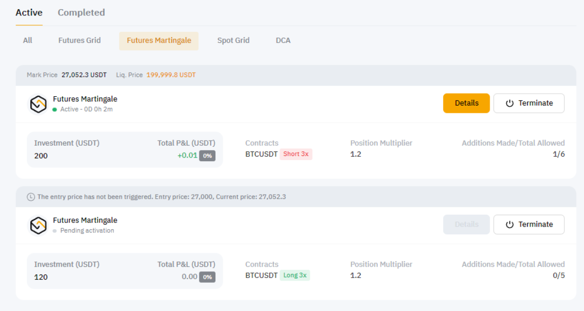The image size is (584, 311).
Task: Click the green Active status dot
Action: [x=55, y=110]
